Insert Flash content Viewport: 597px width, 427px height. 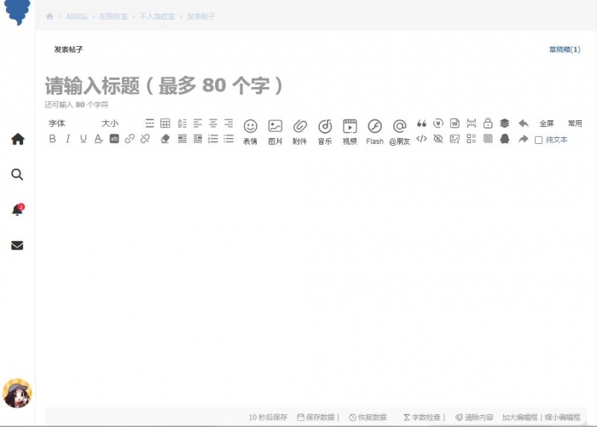pyautogui.click(x=374, y=131)
